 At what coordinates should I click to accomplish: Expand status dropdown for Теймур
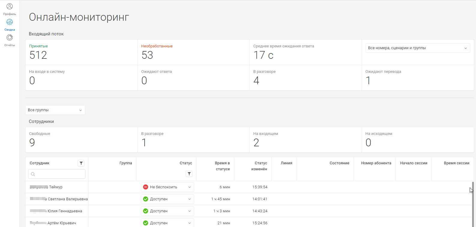(x=189, y=187)
